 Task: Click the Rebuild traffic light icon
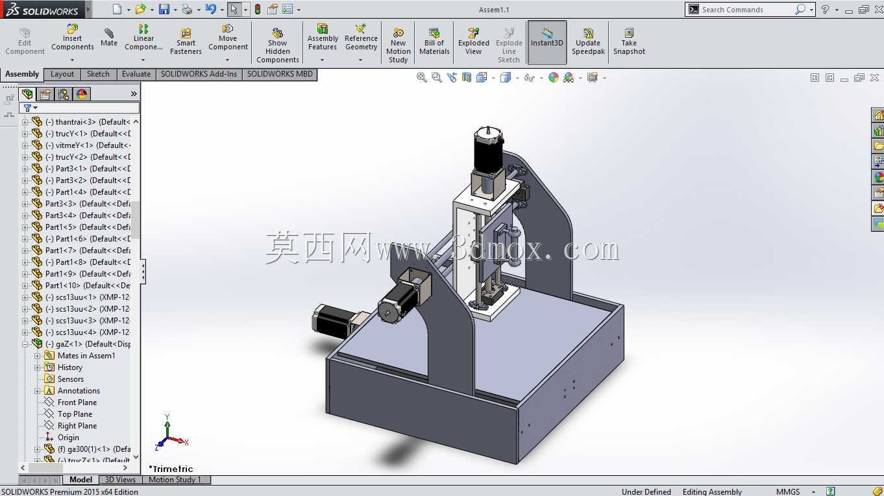click(x=258, y=9)
